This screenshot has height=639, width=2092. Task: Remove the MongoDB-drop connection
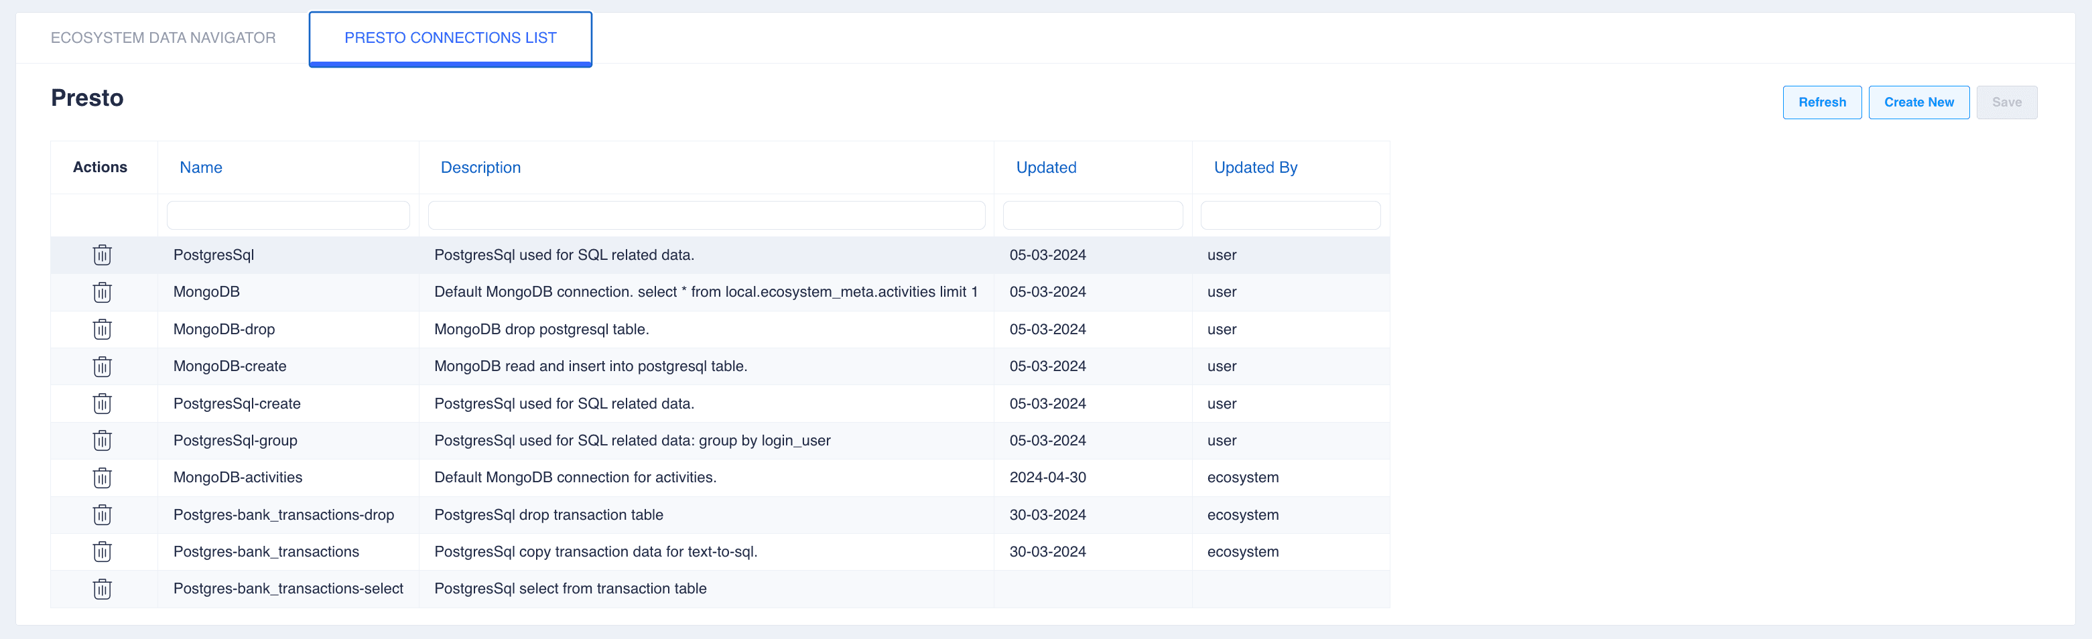tap(101, 330)
